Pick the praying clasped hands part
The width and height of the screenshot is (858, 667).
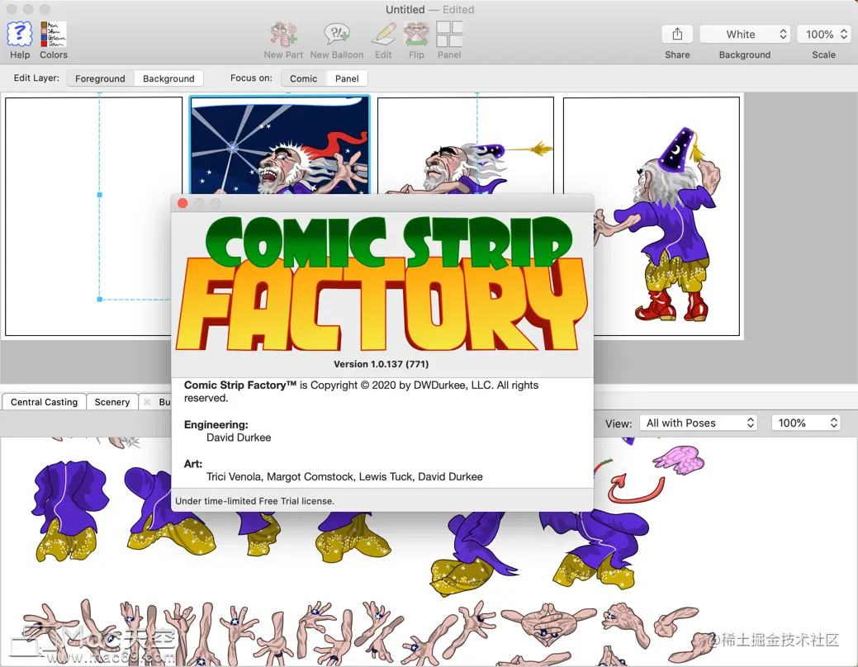548,623
